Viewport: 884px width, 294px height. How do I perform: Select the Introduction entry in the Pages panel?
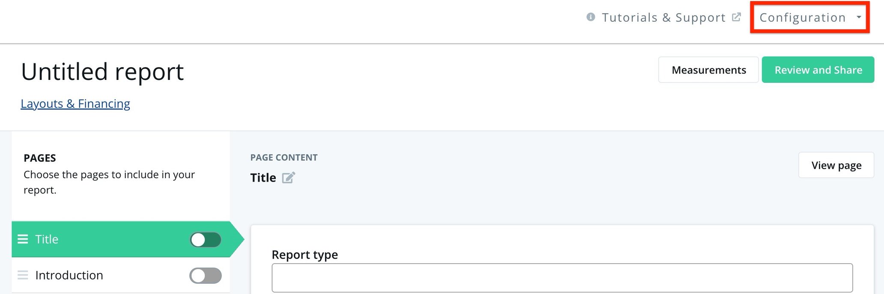(x=69, y=275)
